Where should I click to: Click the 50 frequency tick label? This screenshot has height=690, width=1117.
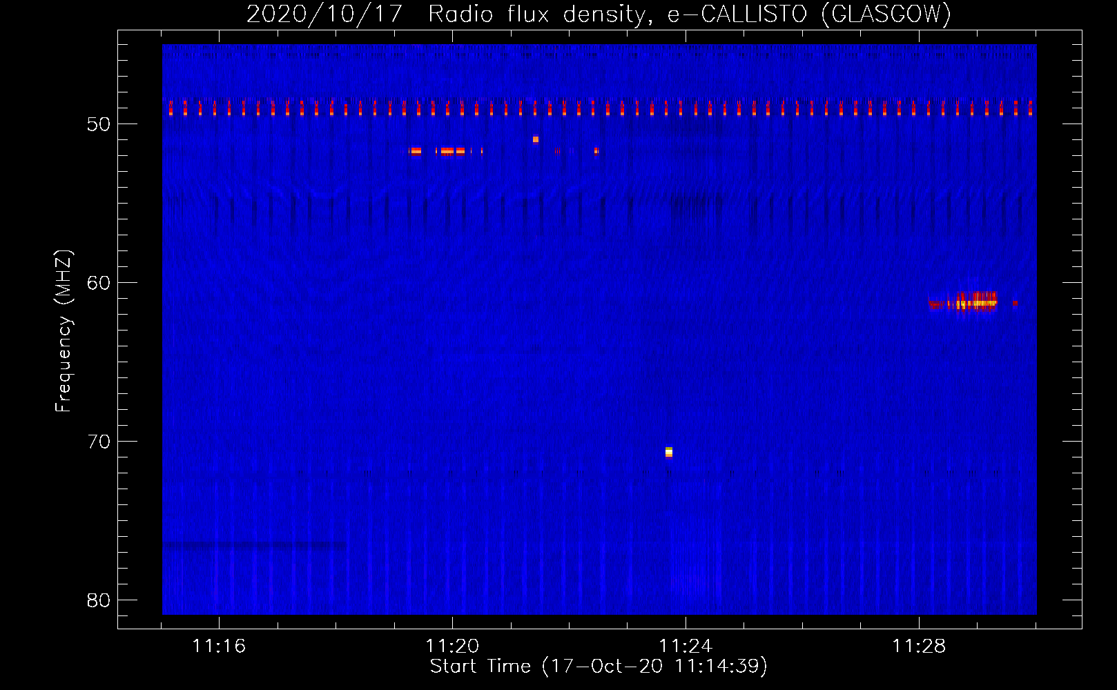(x=99, y=124)
